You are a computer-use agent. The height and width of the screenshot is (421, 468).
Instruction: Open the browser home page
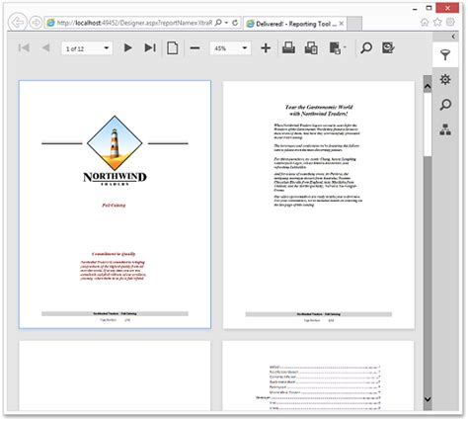click(425, 22)
